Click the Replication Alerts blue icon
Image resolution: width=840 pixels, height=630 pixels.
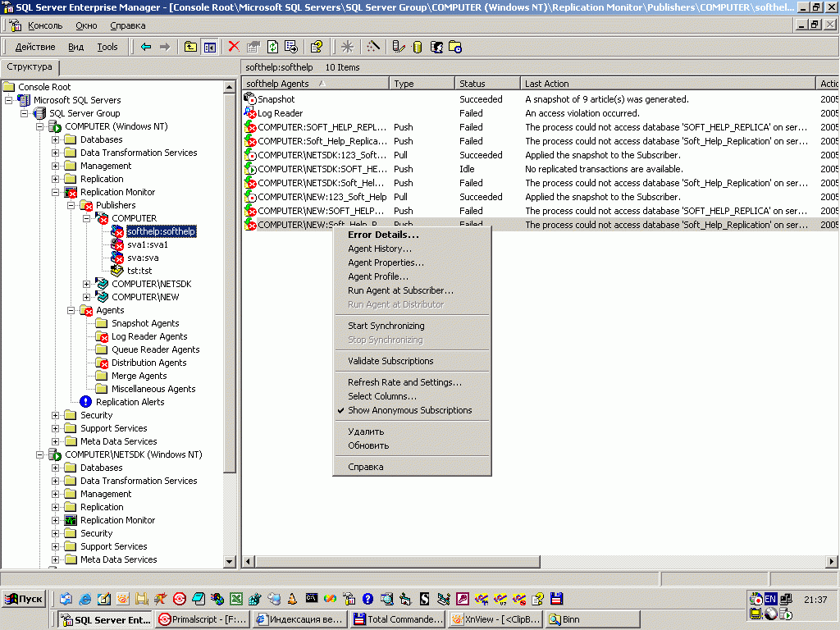85,402
